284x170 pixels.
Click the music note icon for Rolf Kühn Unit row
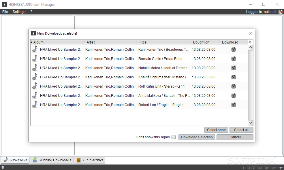tap(35, 86)
